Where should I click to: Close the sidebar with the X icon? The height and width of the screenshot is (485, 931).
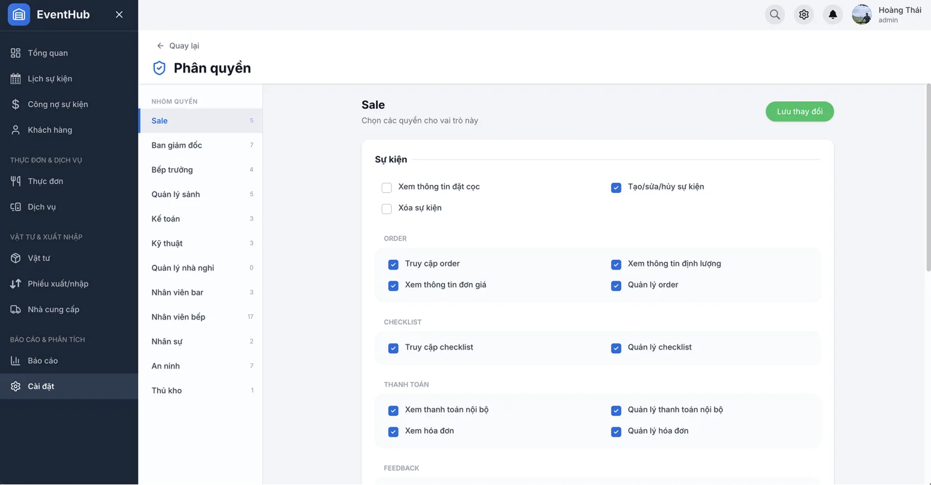point(119,15)
